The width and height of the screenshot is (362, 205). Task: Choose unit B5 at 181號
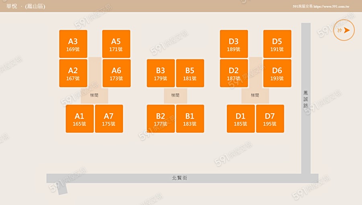click(190, 73)
